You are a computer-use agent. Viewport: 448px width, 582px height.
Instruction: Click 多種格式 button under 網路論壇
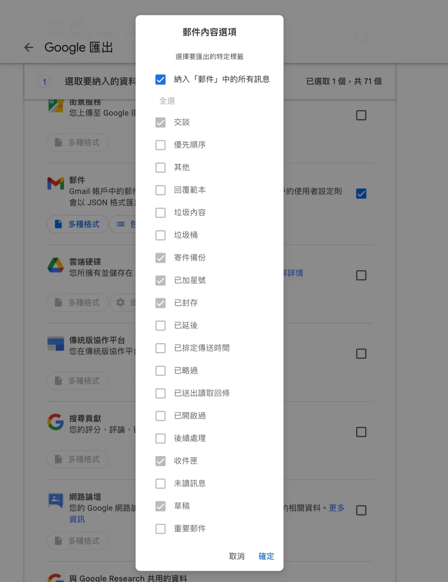(78, 541)
